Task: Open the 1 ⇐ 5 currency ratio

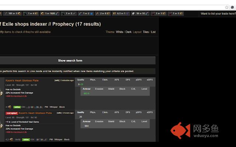Action: (x=69, y=14)
